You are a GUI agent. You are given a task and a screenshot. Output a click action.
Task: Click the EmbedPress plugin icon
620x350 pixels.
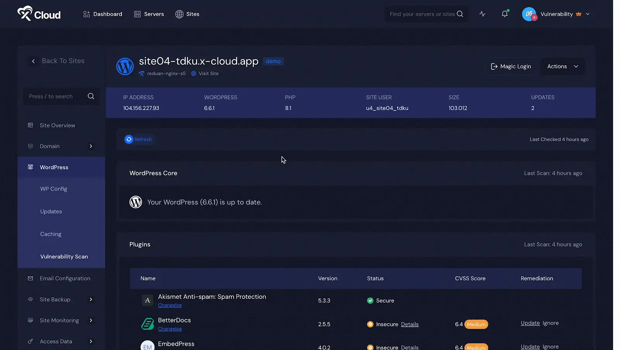pos(147,346)
